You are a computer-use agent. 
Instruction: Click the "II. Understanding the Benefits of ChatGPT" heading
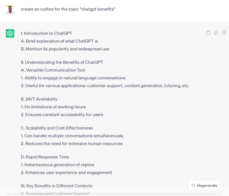[62, 62]
